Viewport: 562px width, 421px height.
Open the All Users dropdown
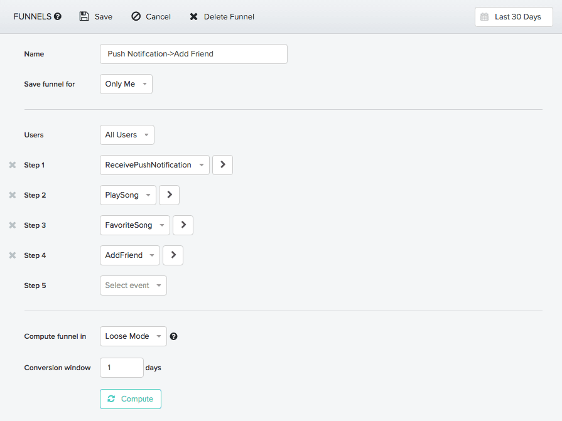click(127, 135)
